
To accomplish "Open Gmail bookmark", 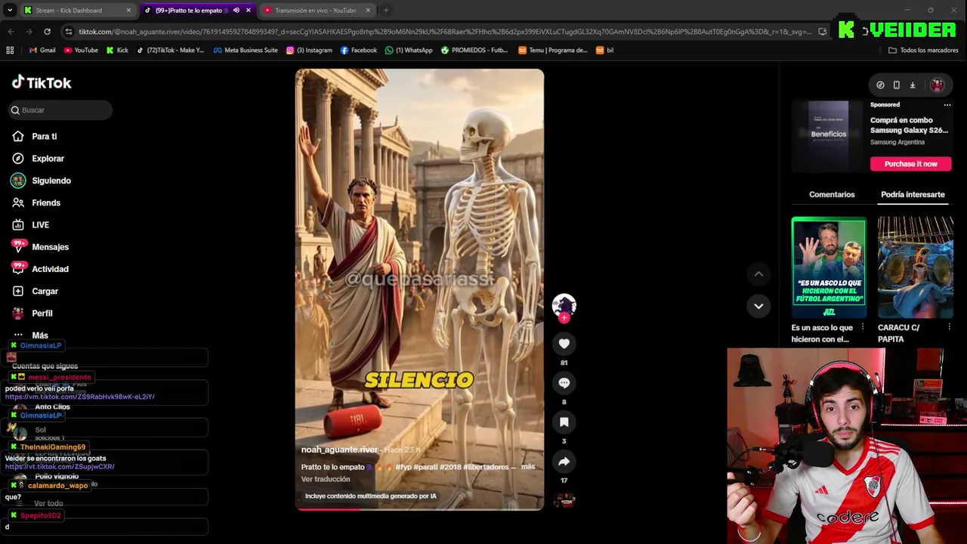I will [42, 51].
